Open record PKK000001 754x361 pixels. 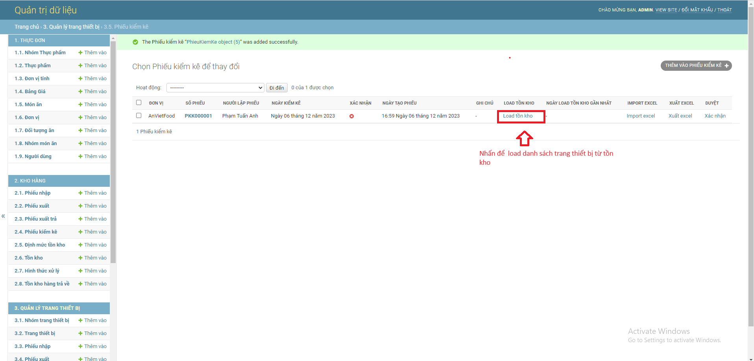198,116
